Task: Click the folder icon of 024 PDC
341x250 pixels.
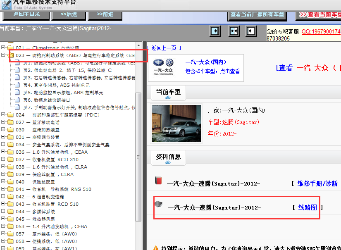Action: (x=10, y=114)
